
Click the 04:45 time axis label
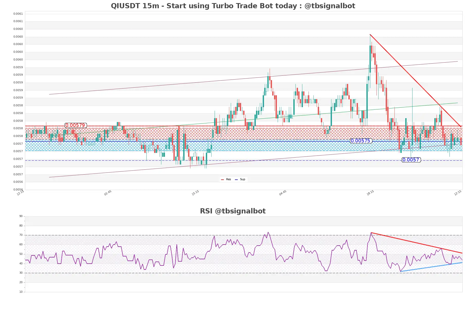click(x=283, y=193)
